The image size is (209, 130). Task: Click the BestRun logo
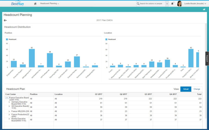[x=18, y=4]
